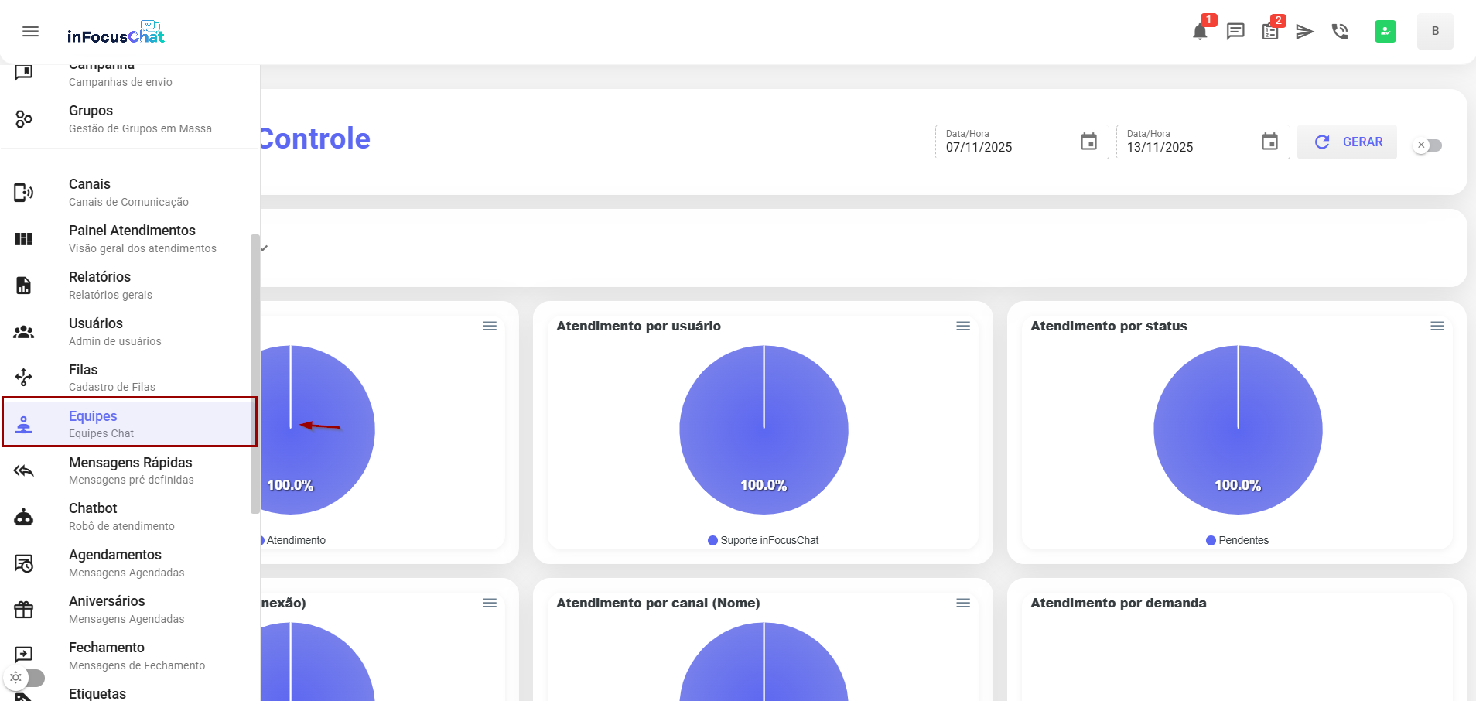
Task: Open the chat messages icon in header
Action: [1235, 32]
